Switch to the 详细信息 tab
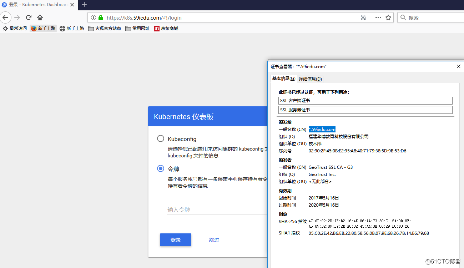This screenshot has height=268, width=464. (310, 79)
